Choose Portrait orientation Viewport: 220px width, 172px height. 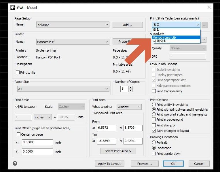point(154,142)
